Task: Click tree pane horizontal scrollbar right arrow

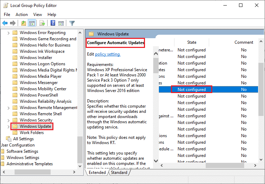Action: pos(74,172)
